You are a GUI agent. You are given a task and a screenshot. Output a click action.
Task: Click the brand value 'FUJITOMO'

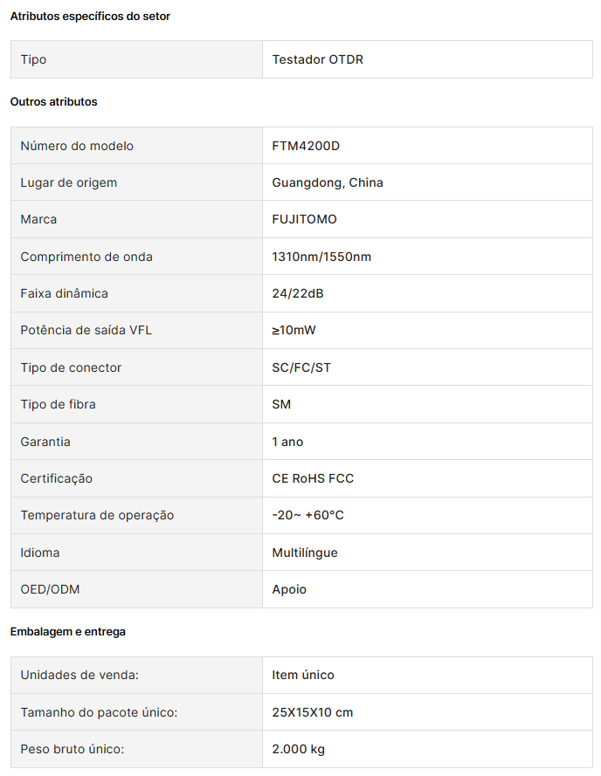(304, 219)
